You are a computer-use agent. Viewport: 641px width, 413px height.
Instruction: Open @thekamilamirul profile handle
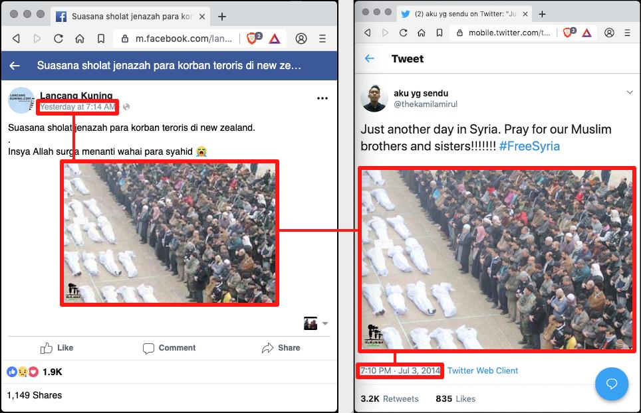[426, 104]
